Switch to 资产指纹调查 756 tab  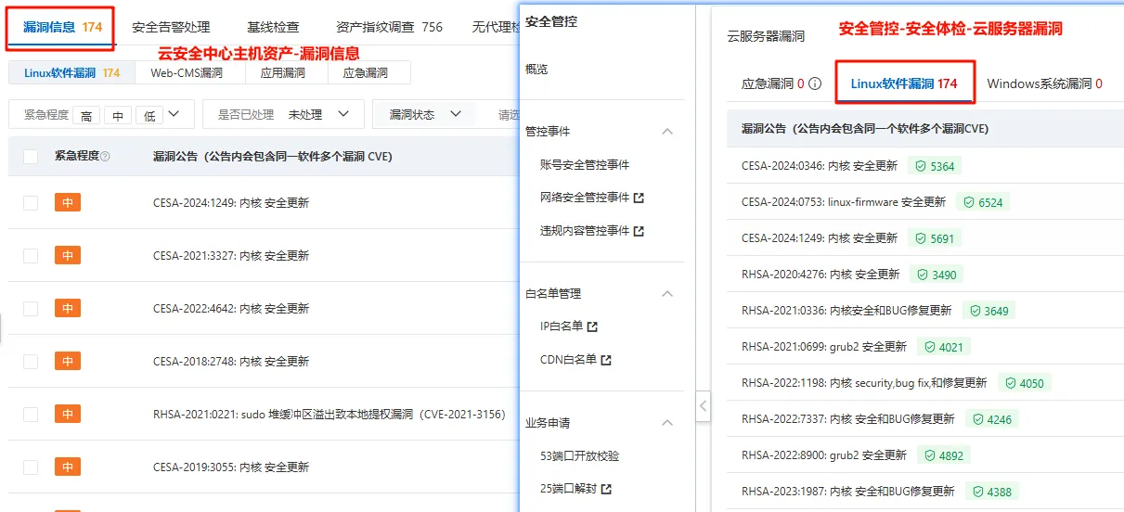click(x=390, y=27)
